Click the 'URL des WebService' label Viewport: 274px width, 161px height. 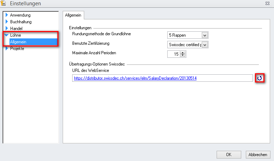coord(91,70)
